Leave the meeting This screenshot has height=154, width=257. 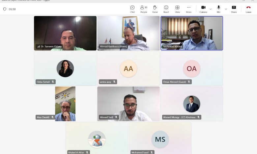pyautogui.click(x=248, y=9)
